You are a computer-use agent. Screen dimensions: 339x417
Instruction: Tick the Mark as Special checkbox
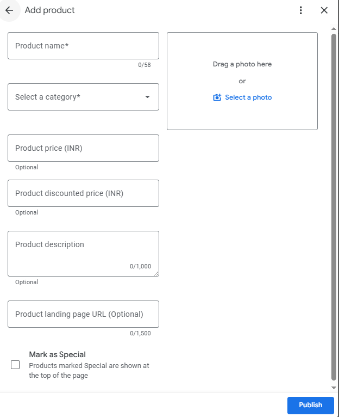pyautogui.click(x=15, y=365)
